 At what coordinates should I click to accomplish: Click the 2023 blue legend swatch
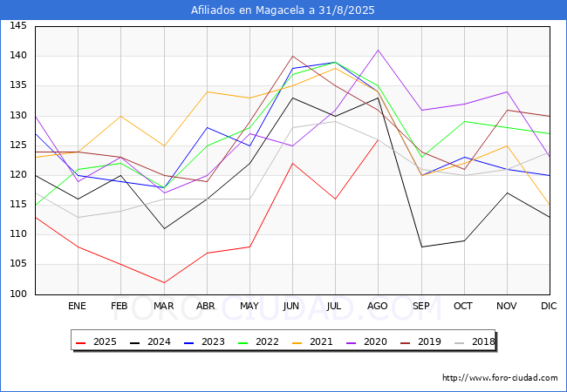(x=189, y=342)
